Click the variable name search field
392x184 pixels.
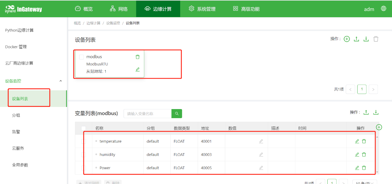pos(147,114)
